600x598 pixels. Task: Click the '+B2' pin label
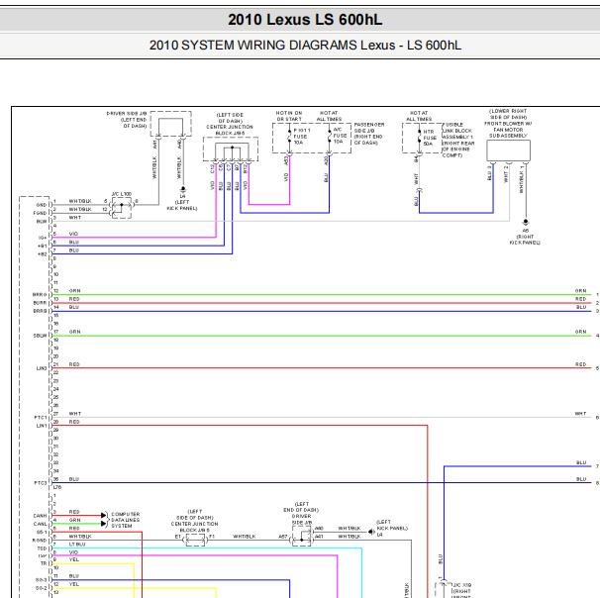coord(43,254)
